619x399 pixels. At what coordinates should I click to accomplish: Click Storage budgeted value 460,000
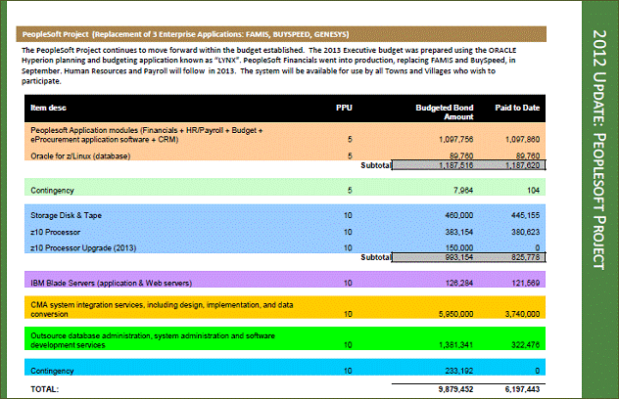pos(459,215)
